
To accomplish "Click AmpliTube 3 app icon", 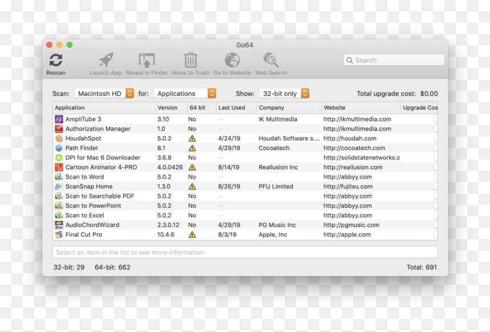I will [59, 120].
